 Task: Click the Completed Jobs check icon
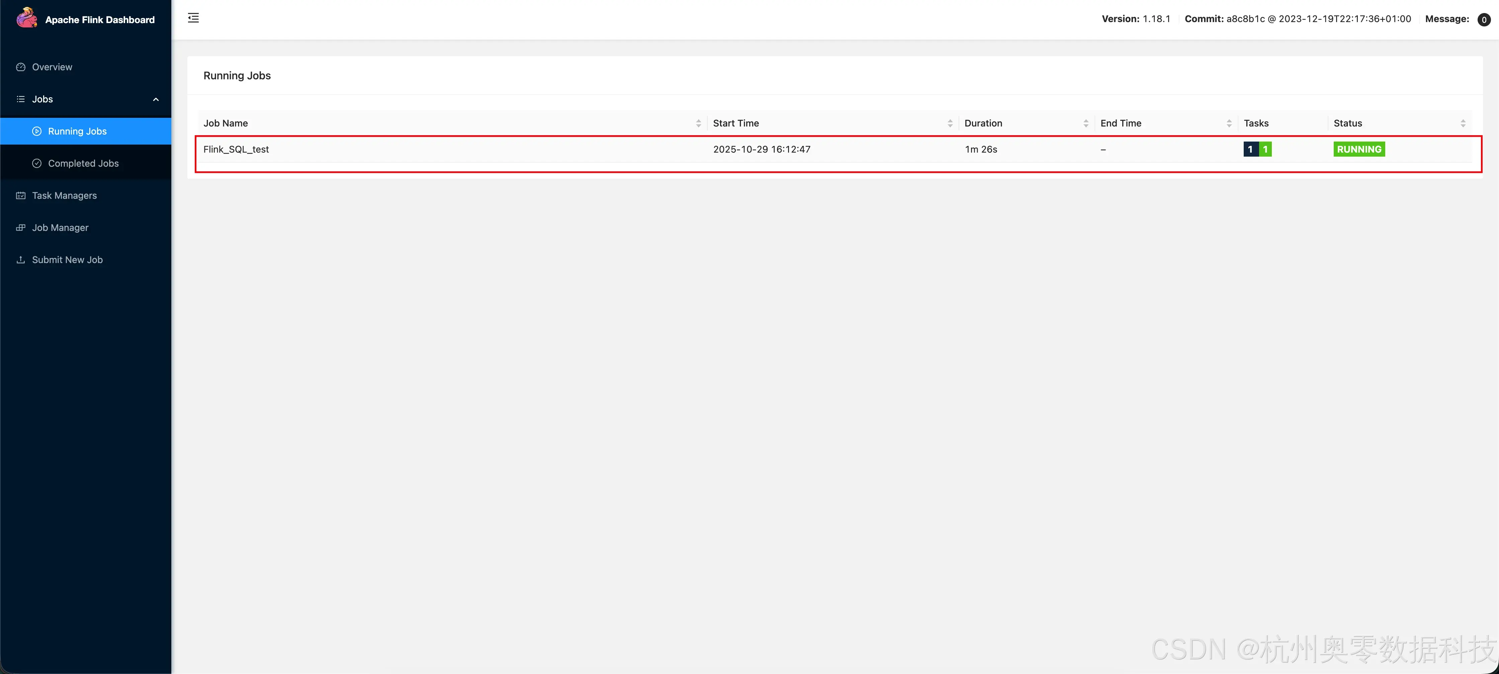(37, 164)
